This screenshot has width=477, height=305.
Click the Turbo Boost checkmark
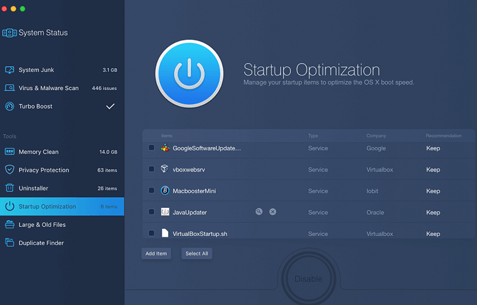[110, 106]
